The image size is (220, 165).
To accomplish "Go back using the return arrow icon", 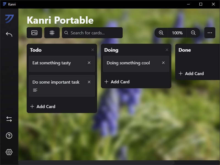I will click(9, 34).
